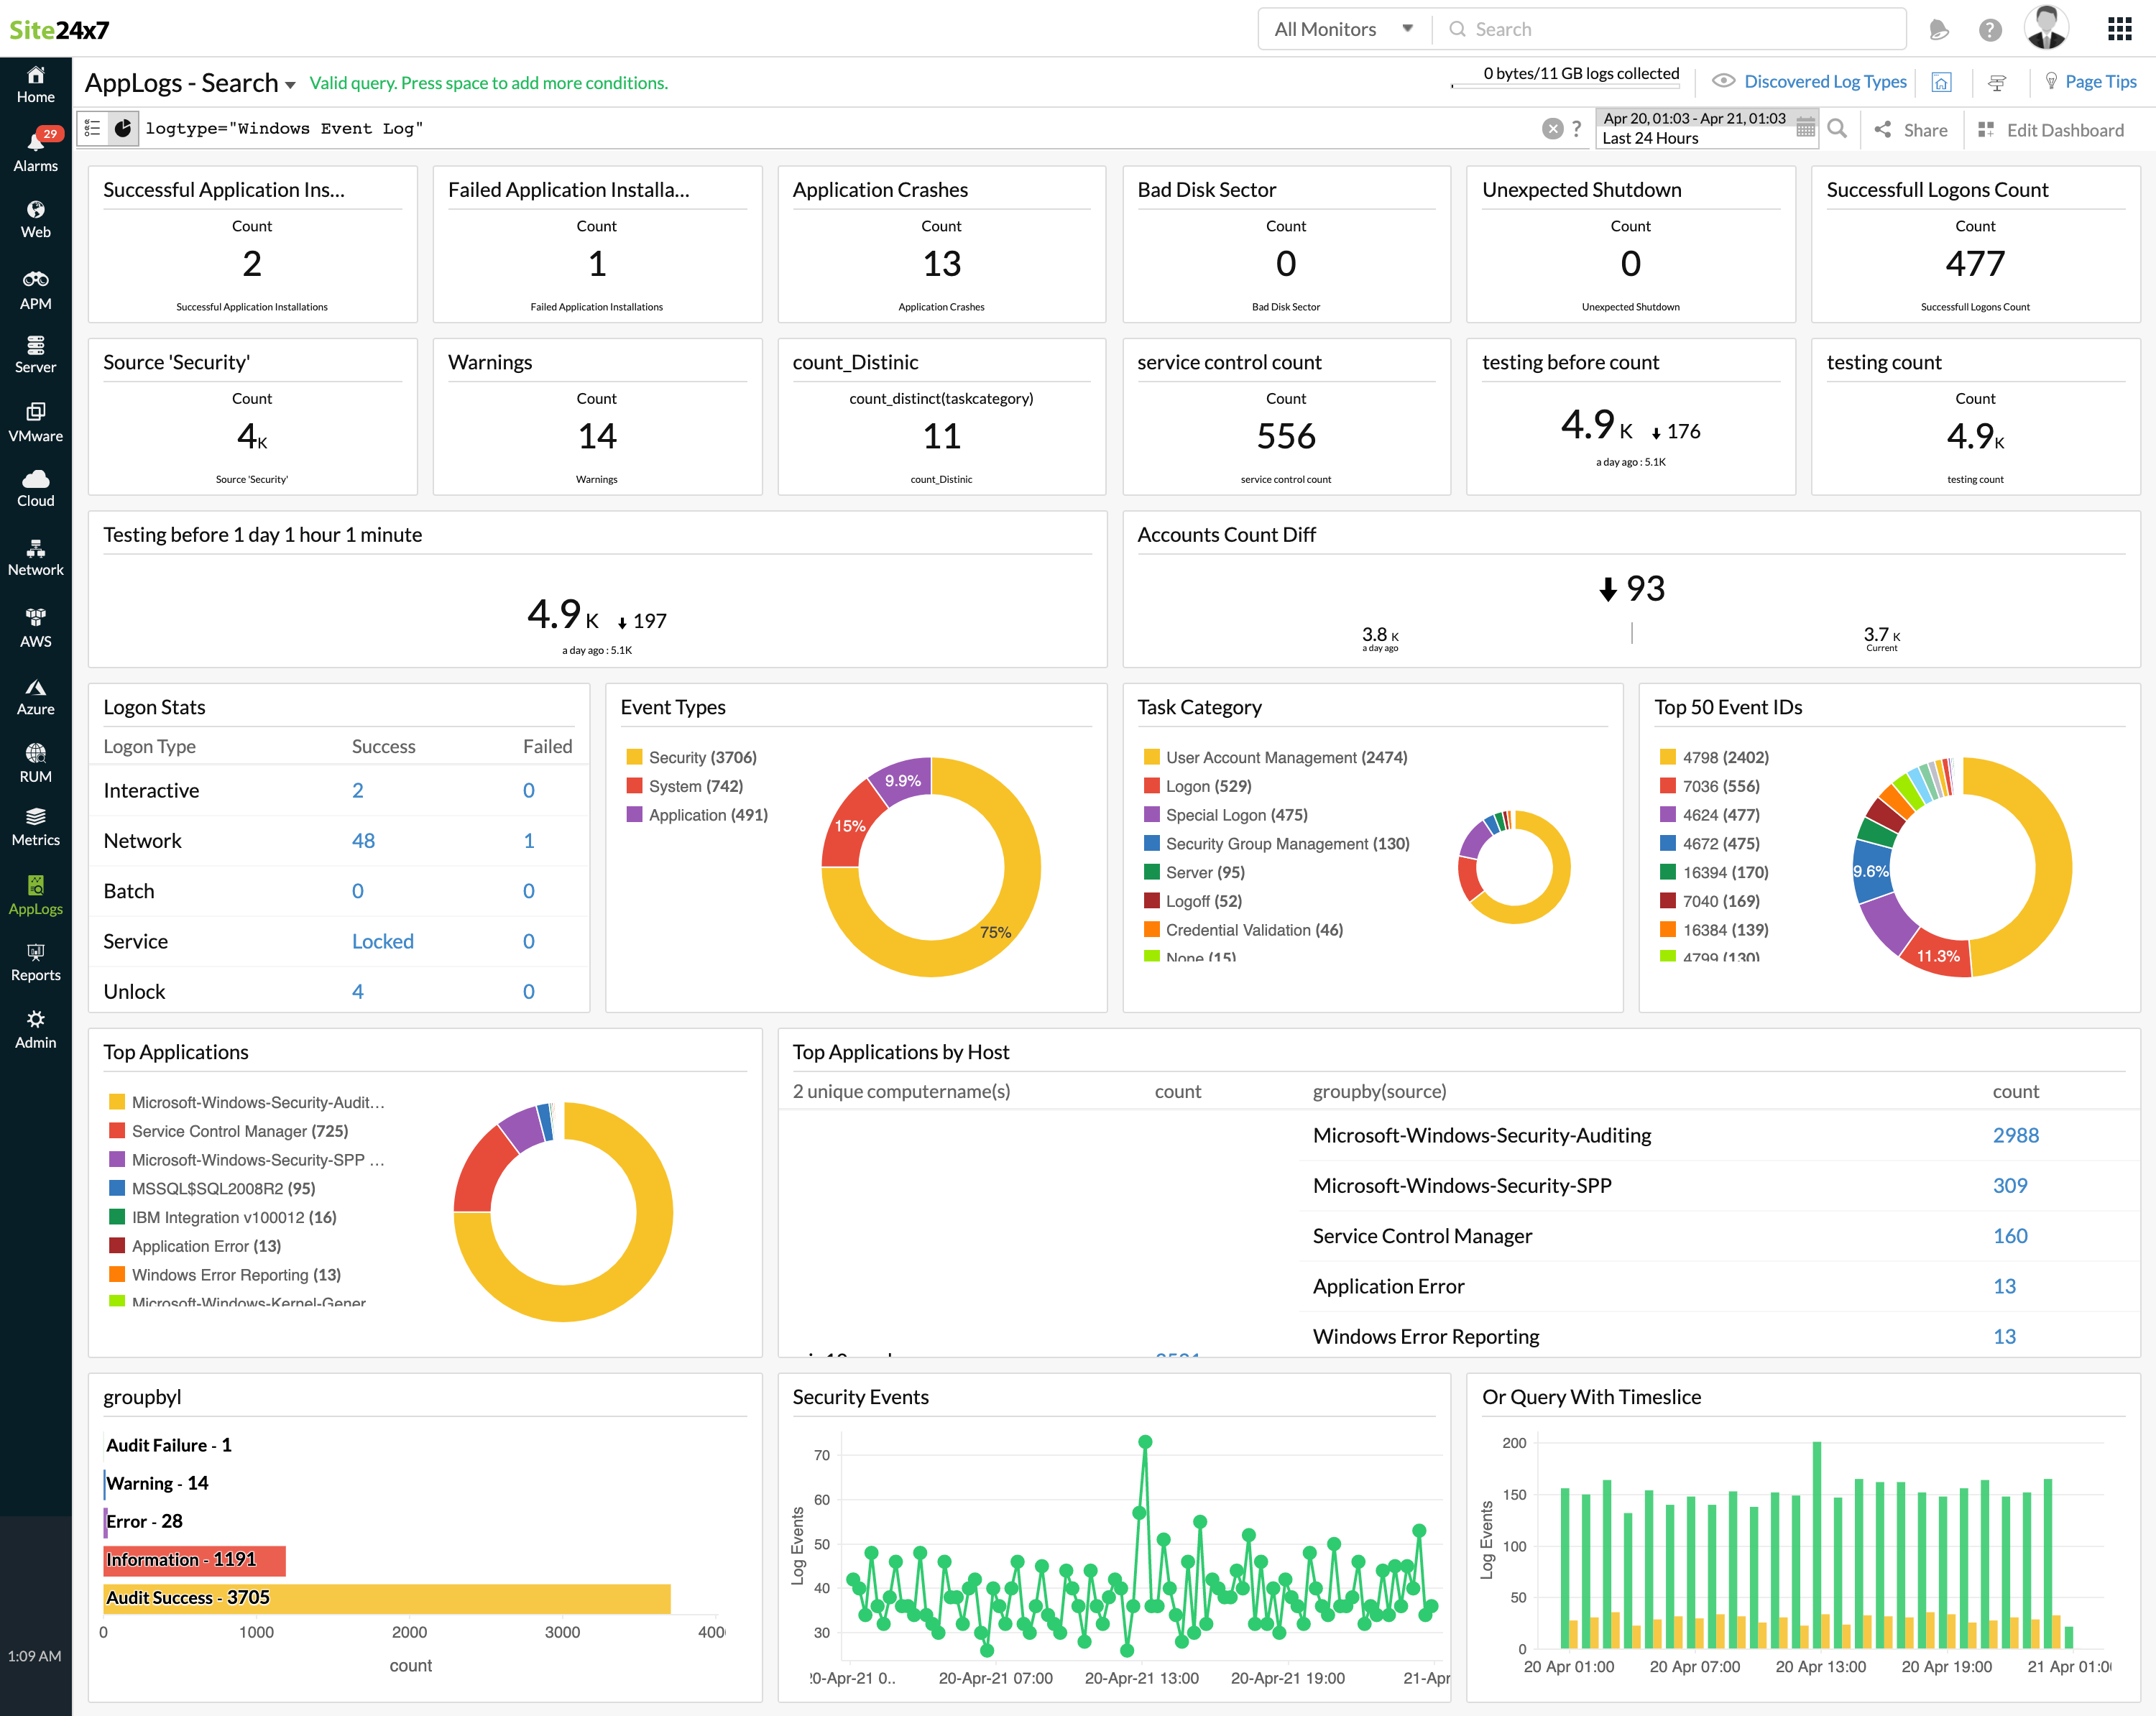Open the AppLogs - Search dropdown arrow

290,83
